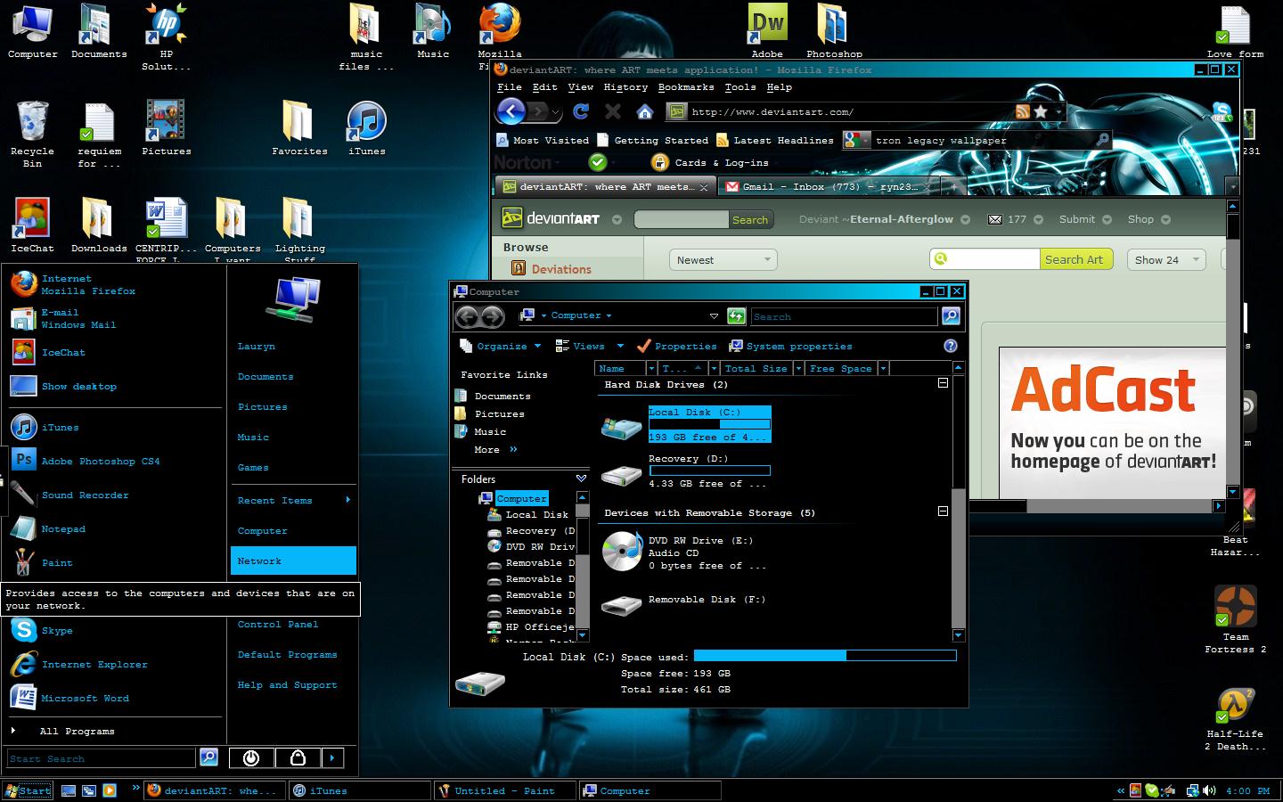Click inside the Start Search field
The height and width of the screenshot is (802, 1283).
click(x=98, y=758)
